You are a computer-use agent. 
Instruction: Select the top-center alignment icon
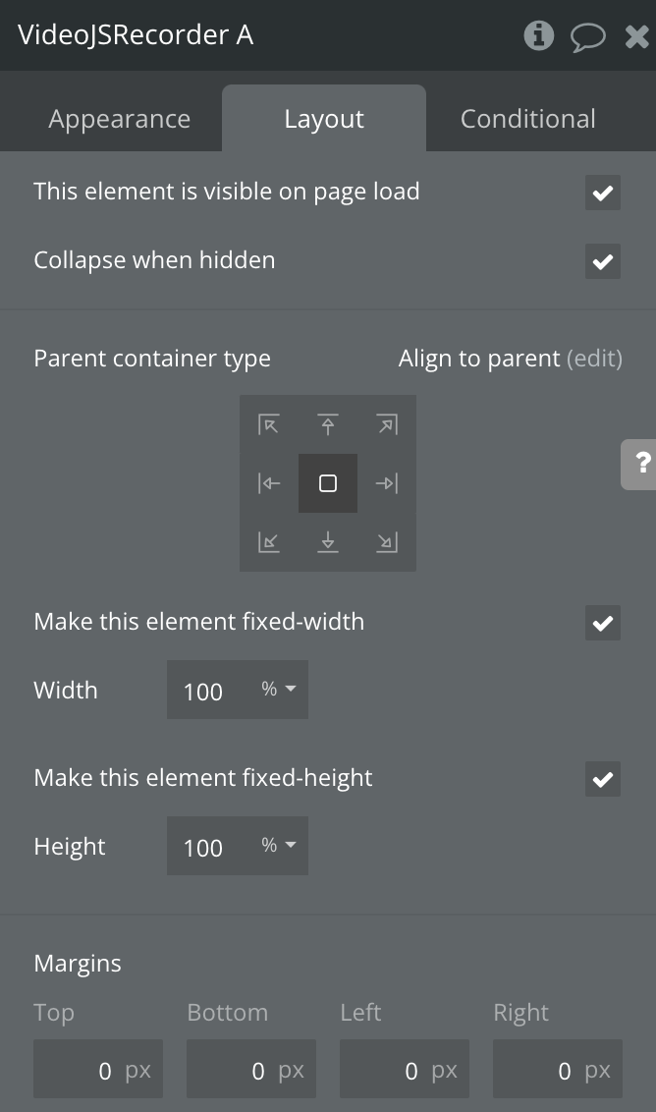tap(328, 424)
